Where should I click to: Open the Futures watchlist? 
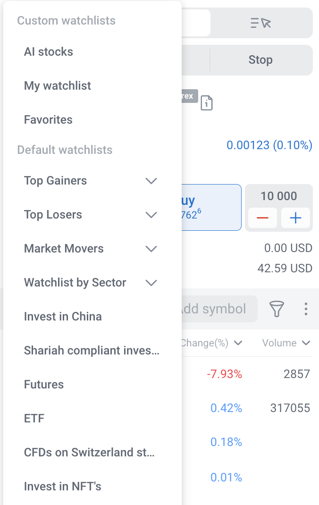point(44,385)
